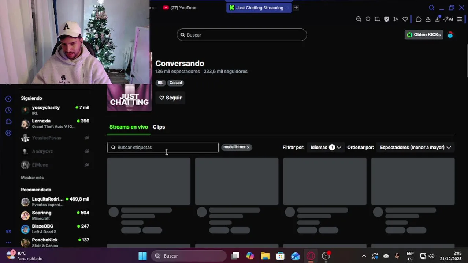468x263 pixels.
Task: Open the history clock sidebar icon
Action: click(x=8, y=110)
